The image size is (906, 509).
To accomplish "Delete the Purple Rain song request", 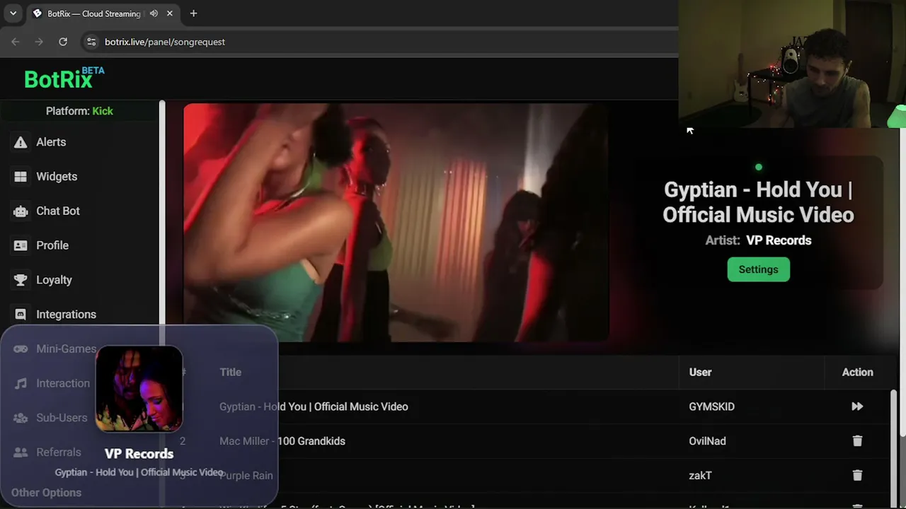I will tap(857, 476).
